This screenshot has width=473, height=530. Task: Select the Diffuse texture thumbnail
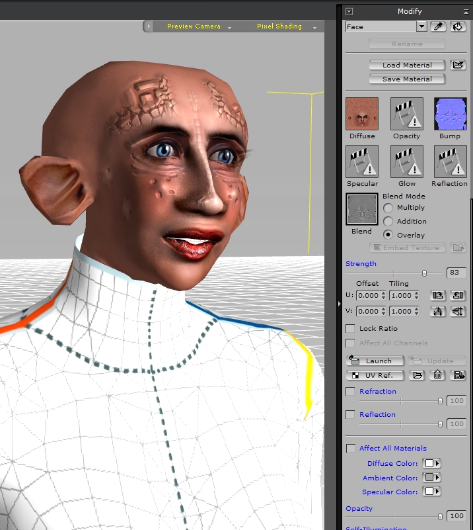362,114
